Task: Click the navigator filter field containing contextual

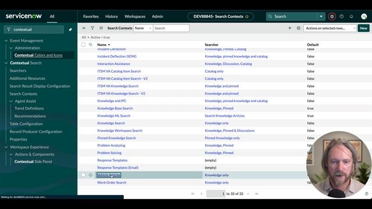Action: click(34, 30)
